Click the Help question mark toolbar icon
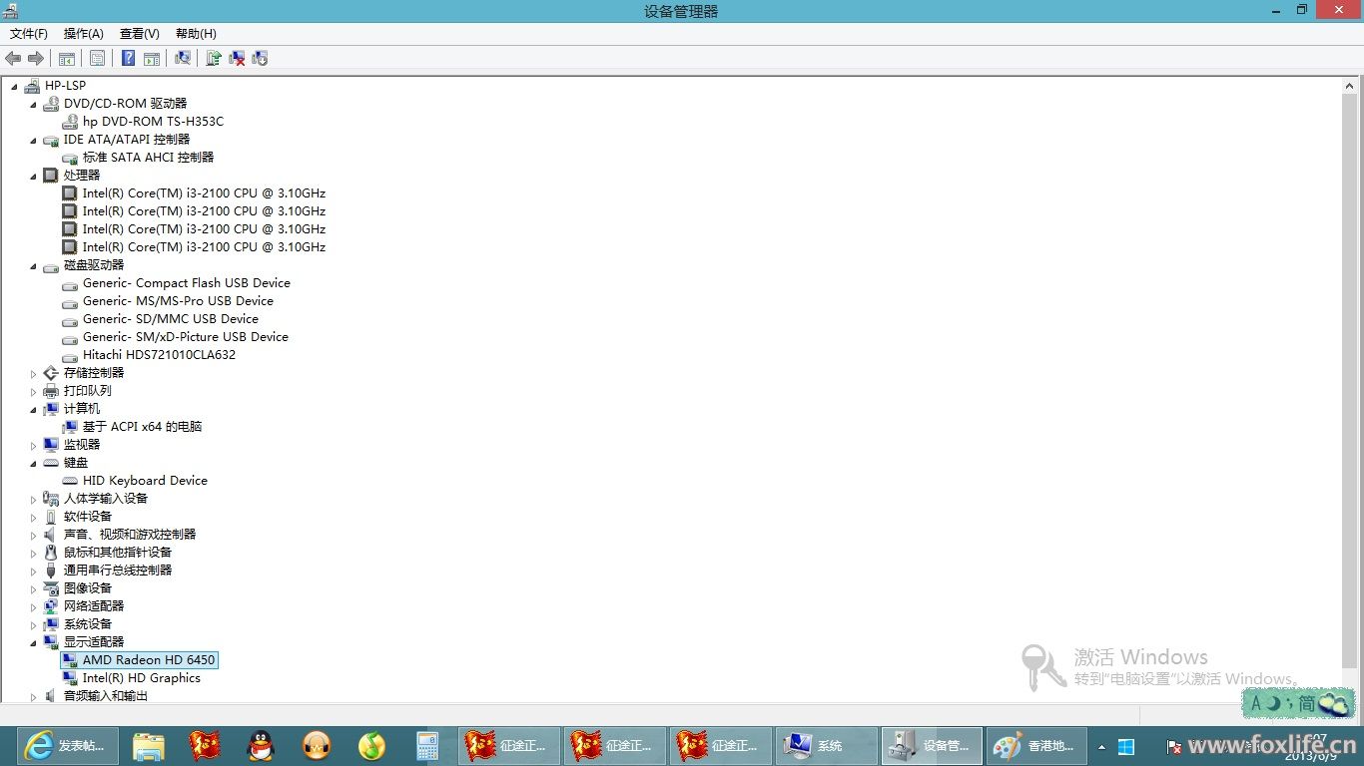Viewport: 1364px width, 766px height. click(x=128, y=58)
